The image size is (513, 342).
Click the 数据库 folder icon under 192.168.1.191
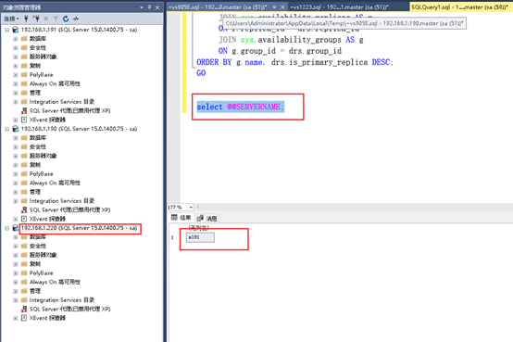(x=24, y=39)
